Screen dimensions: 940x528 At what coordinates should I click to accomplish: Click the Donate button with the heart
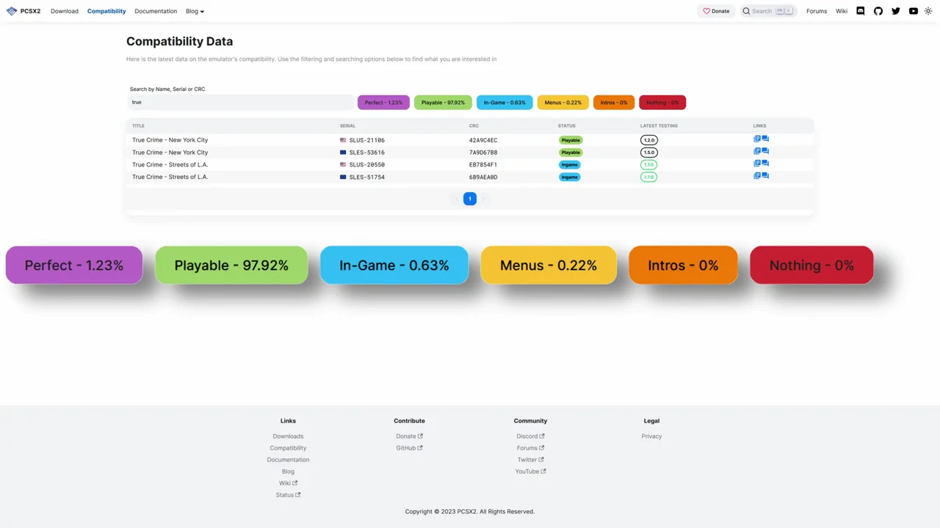(x=716, y=11)
